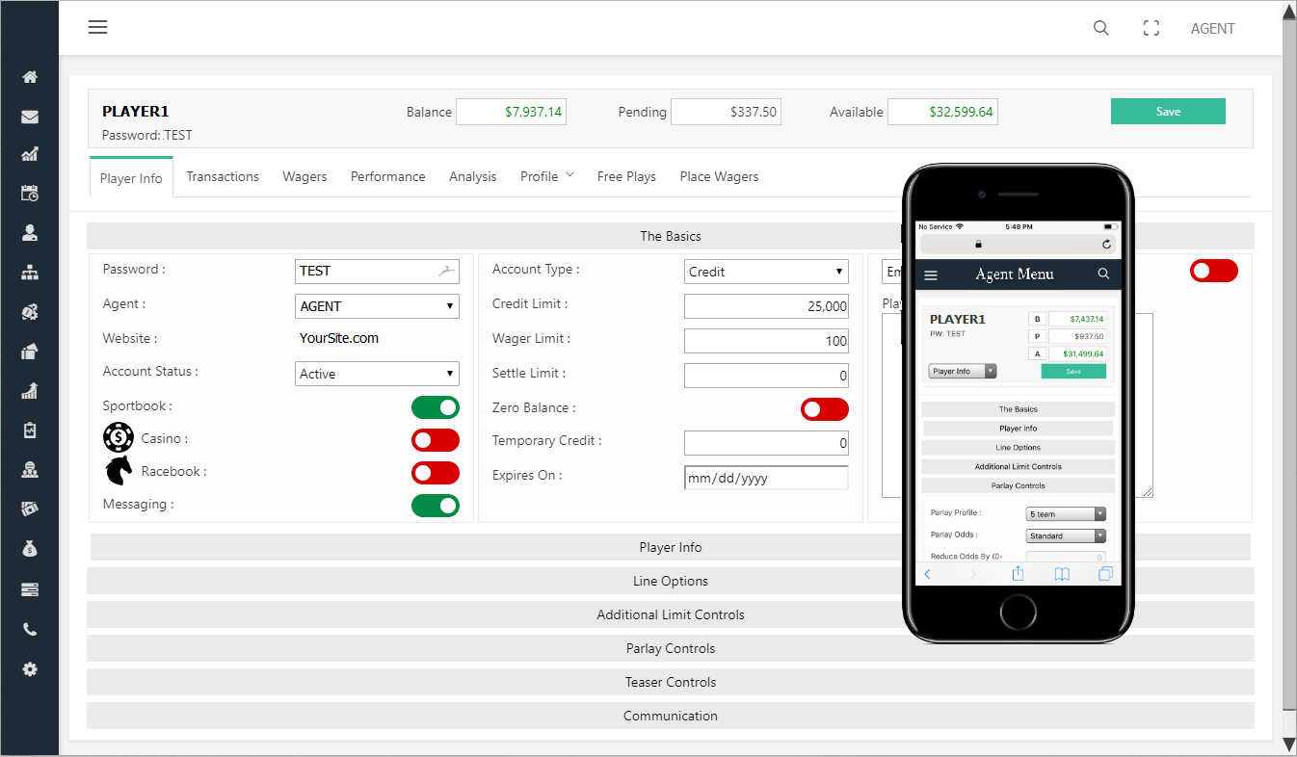
Task: Open the hamburger menu icon
Action: point(97,27)
